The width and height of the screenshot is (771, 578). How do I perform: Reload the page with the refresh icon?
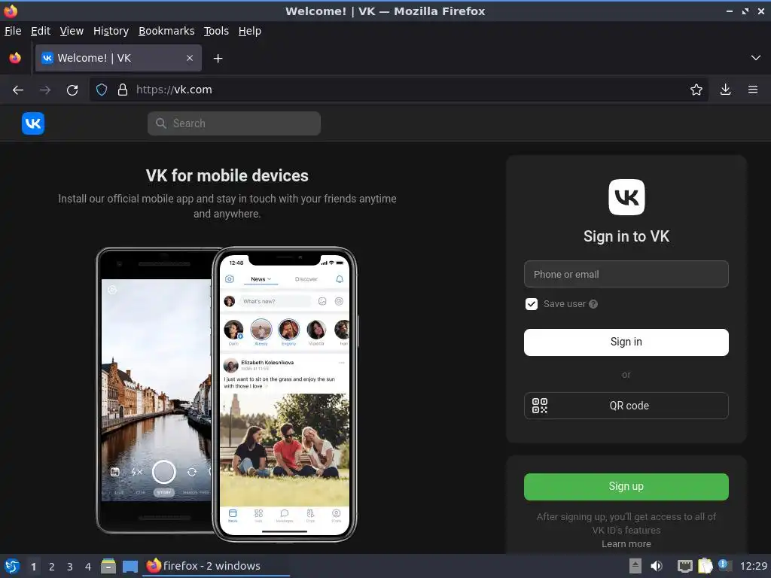[72, 90]
